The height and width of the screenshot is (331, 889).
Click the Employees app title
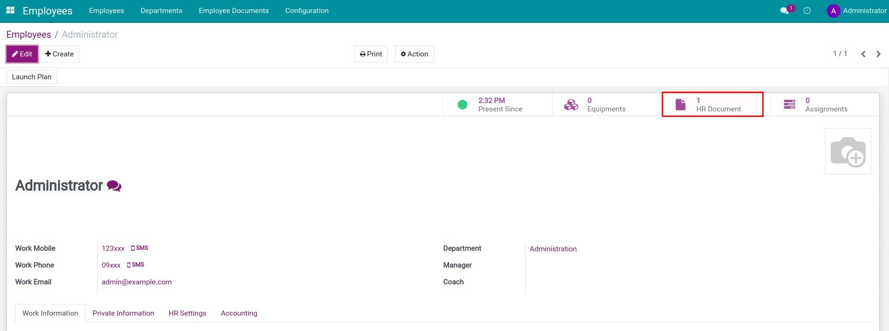pos(48,11)
